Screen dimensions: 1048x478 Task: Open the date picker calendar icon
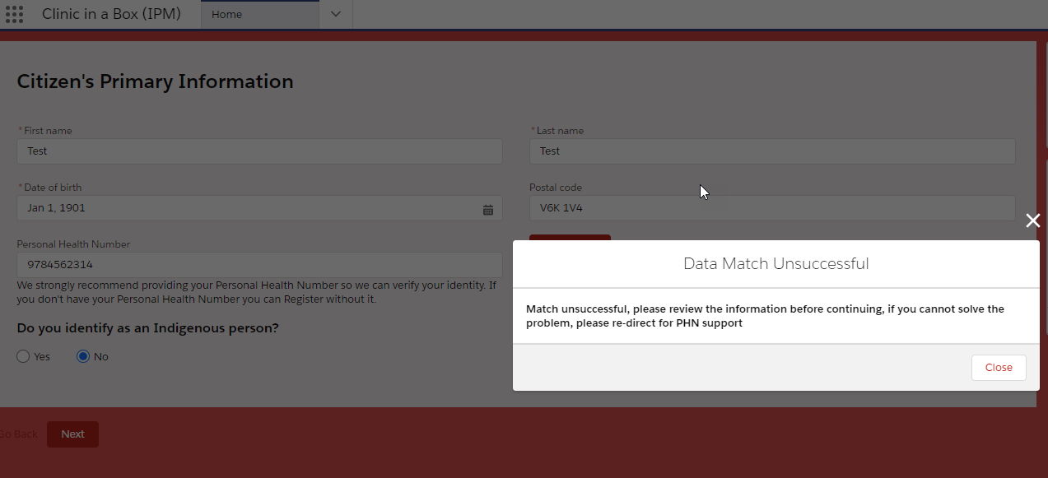[488, 209]
